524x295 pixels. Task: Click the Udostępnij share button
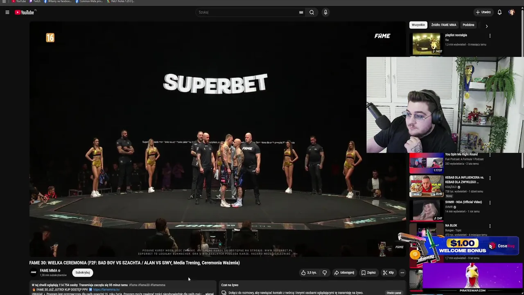click(344, 272)
